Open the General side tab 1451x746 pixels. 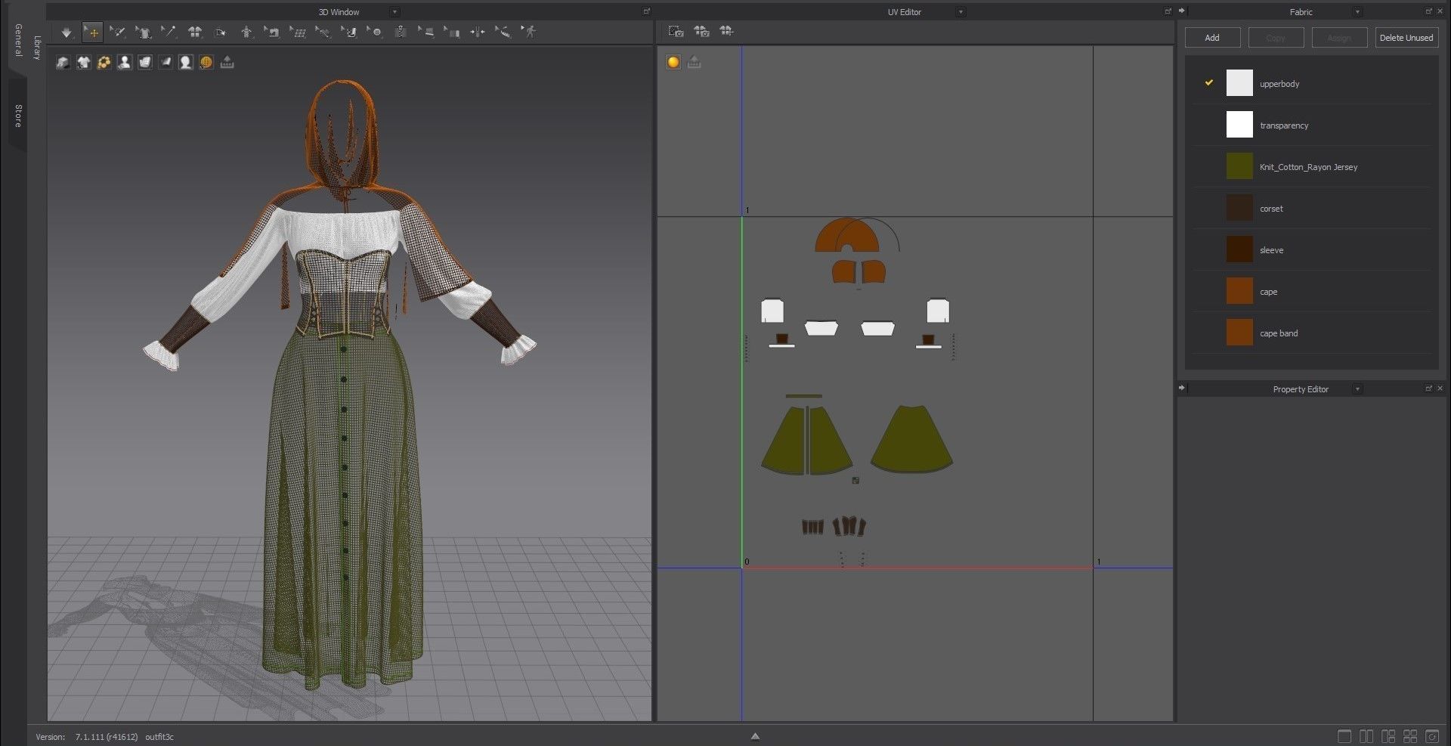pyautogui.click(x=18, y=40)
